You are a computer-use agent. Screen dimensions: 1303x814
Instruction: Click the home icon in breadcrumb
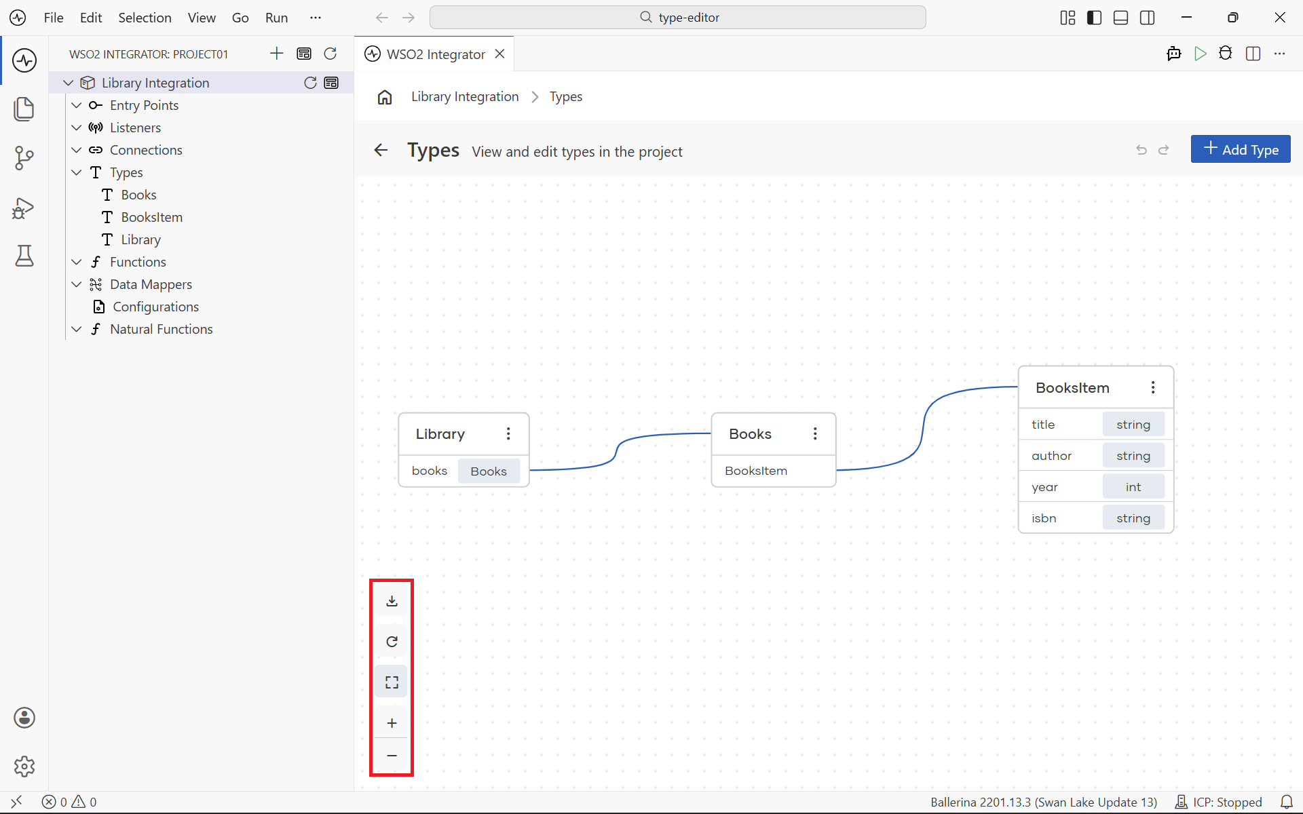point(385,97)
